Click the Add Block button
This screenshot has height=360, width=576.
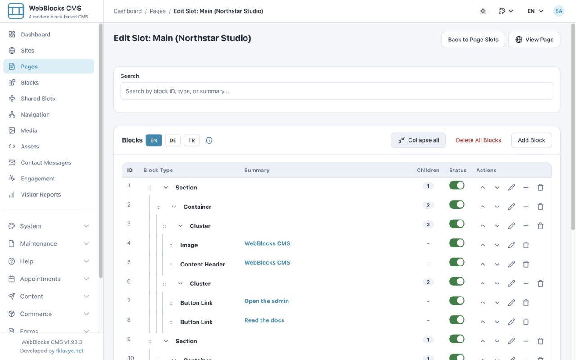pos(531,140)
